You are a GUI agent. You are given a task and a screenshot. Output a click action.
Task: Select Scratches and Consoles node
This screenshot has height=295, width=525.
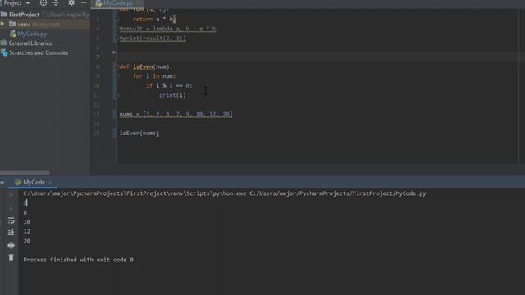(x=39, y=52)
